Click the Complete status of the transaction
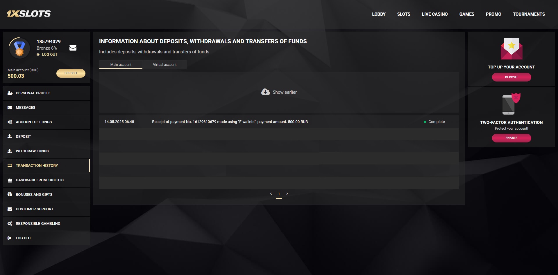 434,122
